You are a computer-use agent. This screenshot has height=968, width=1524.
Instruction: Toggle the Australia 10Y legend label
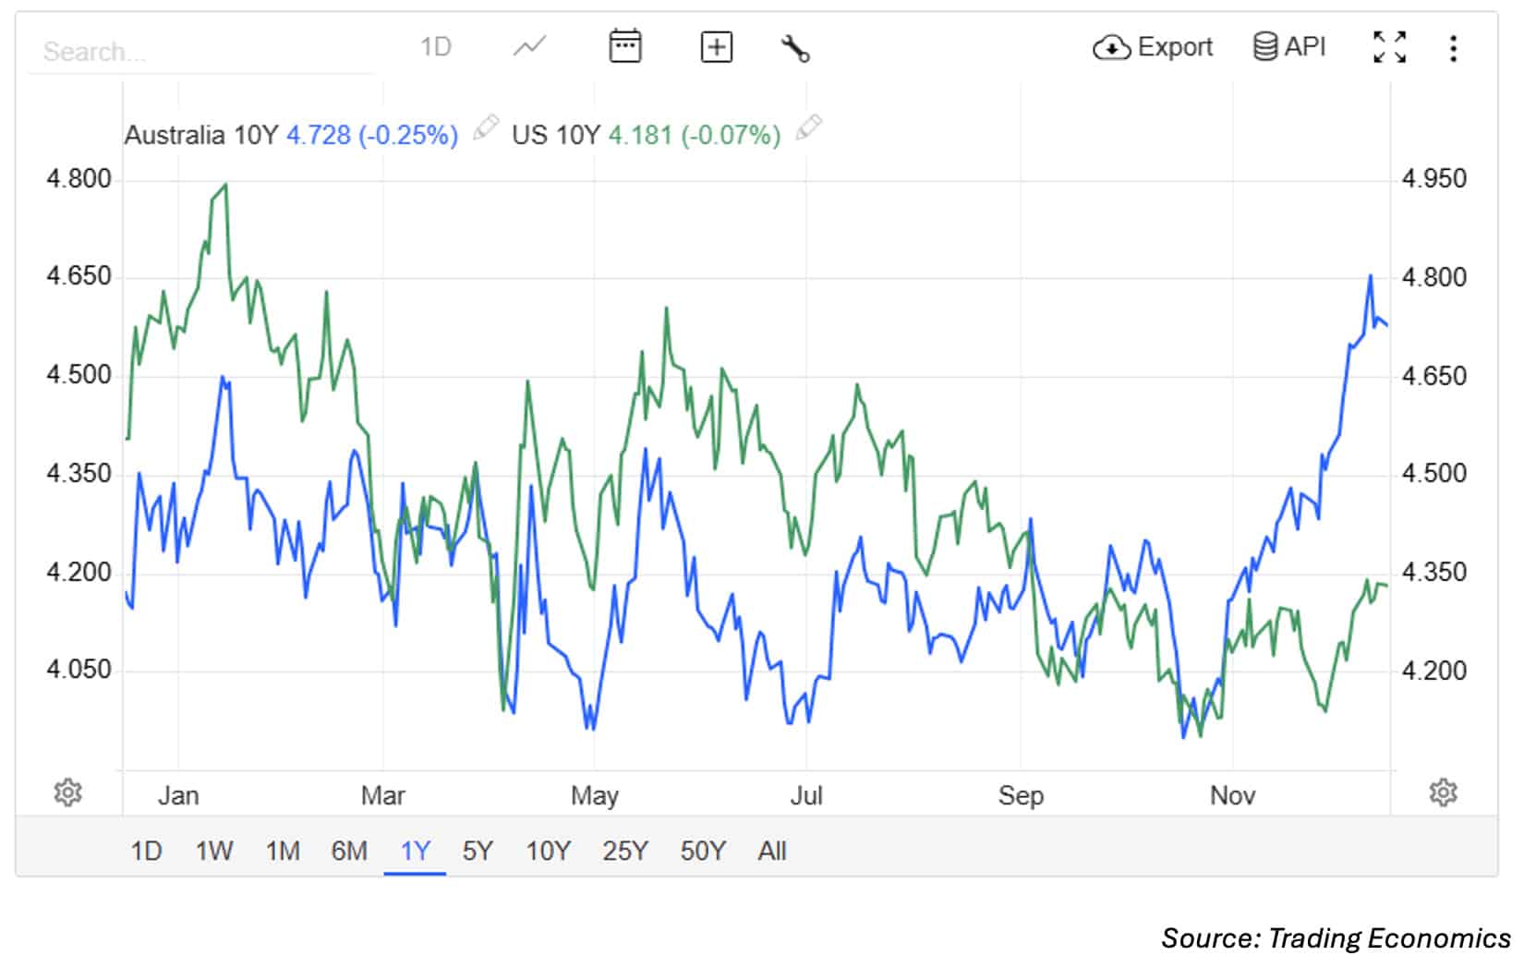pyautogui.click(x=200, y=135)
